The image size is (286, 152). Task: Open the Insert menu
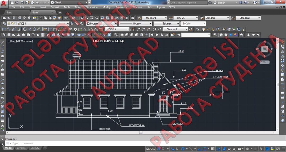click(x=43, y=7)
